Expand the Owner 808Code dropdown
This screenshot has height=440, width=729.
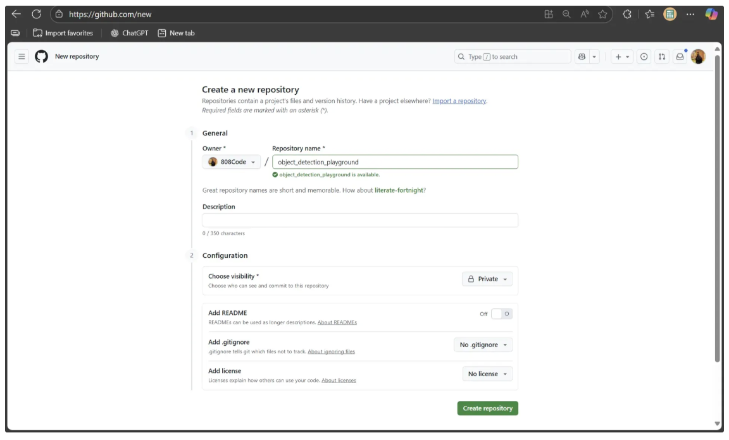point(232,162)
